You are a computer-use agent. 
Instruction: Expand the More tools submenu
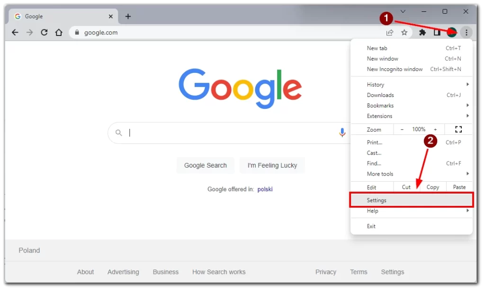point(412,174)
